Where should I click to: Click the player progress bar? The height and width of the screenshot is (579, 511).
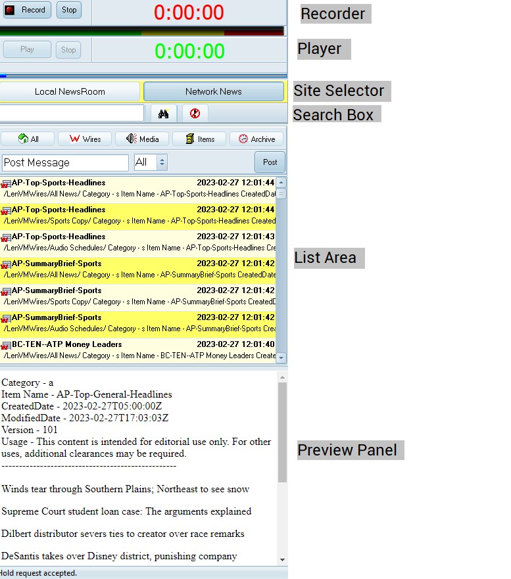point(143,76)
